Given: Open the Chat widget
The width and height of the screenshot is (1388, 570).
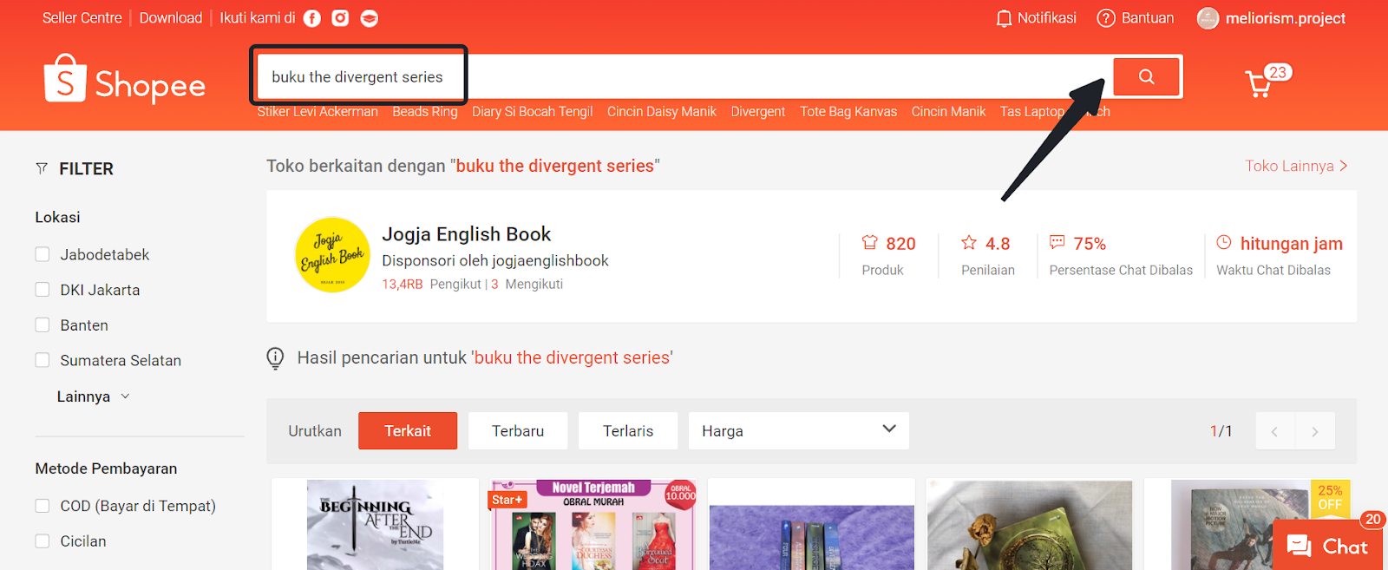Looking at the screenshot, I should coord(1327,546).
